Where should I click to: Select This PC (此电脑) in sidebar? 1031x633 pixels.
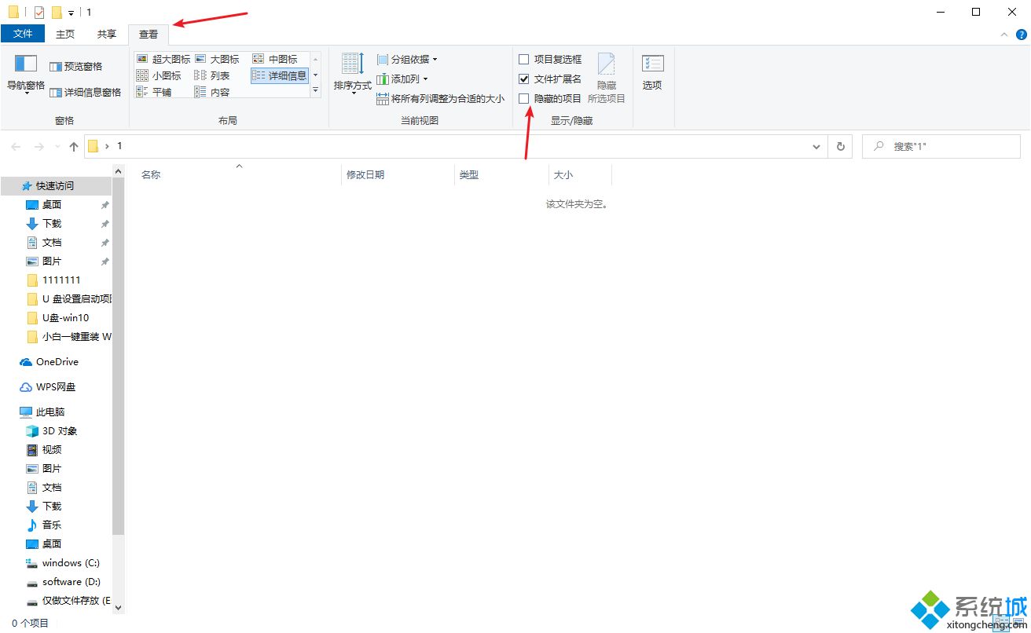coord(50,412)
